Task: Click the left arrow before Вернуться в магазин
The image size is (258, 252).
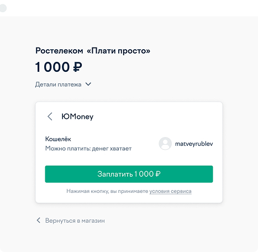Action: pyautogui.click(x=39, y=221)
